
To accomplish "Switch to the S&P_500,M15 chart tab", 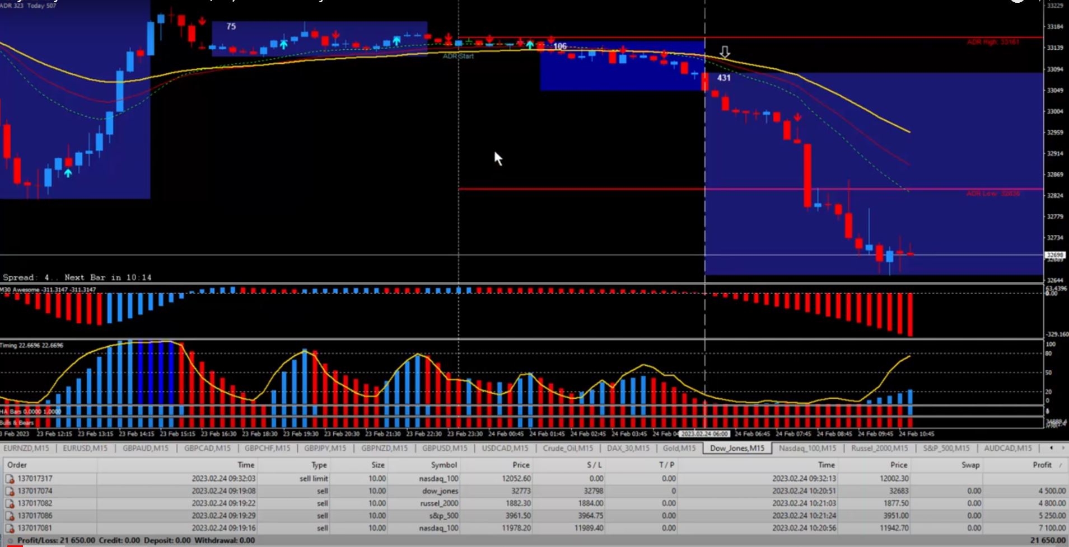I will [x=946, y=448].
